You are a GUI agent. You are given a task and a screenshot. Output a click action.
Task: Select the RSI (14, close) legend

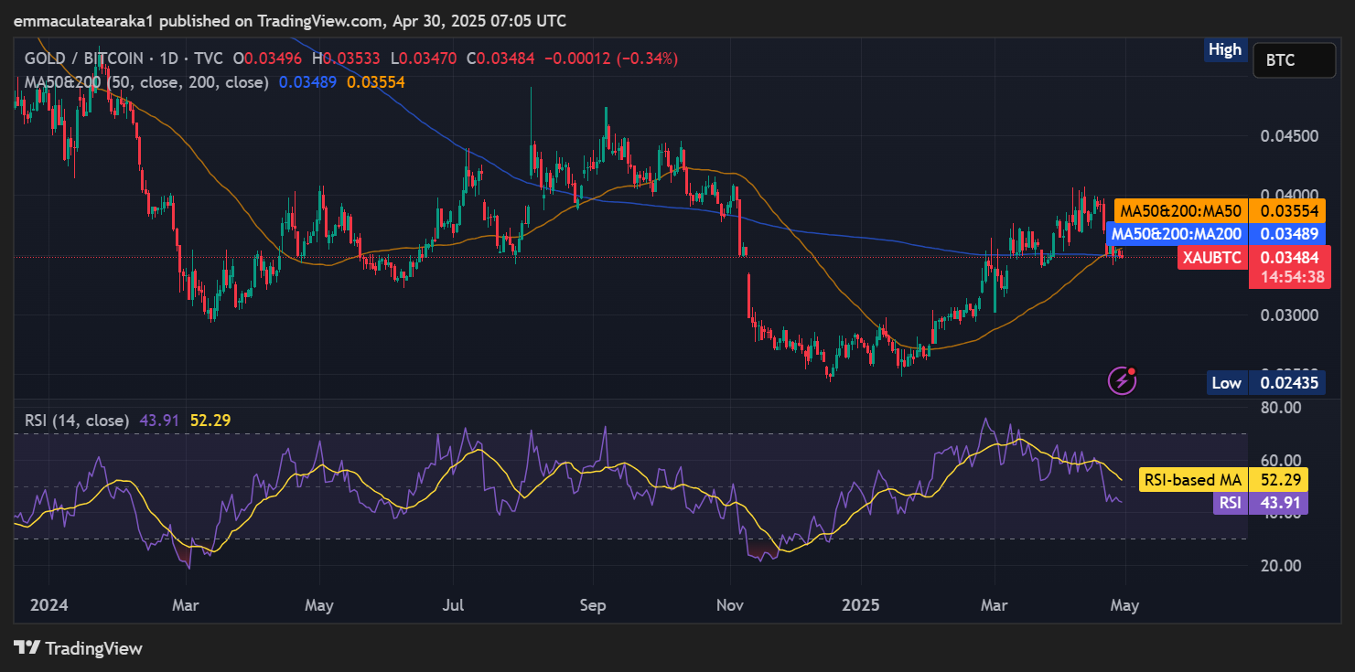pyautogui.click(x=77, y=421)
